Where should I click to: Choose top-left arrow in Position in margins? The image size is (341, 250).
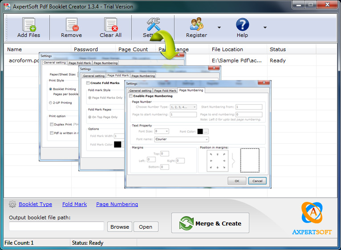tap(211, 154)
